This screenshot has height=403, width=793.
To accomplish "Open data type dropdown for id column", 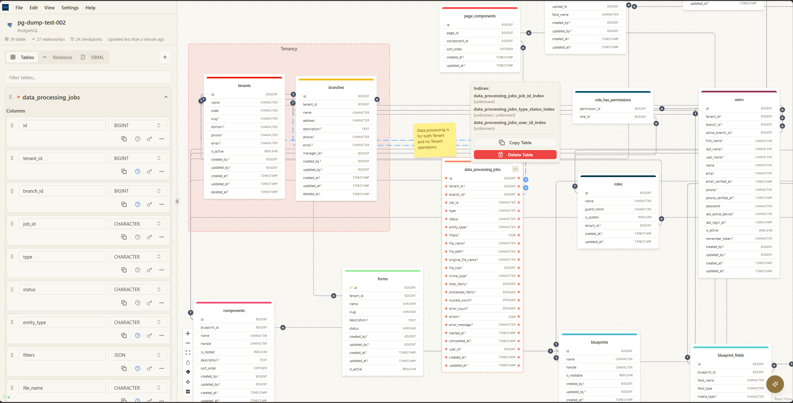I will click(137, 125).
